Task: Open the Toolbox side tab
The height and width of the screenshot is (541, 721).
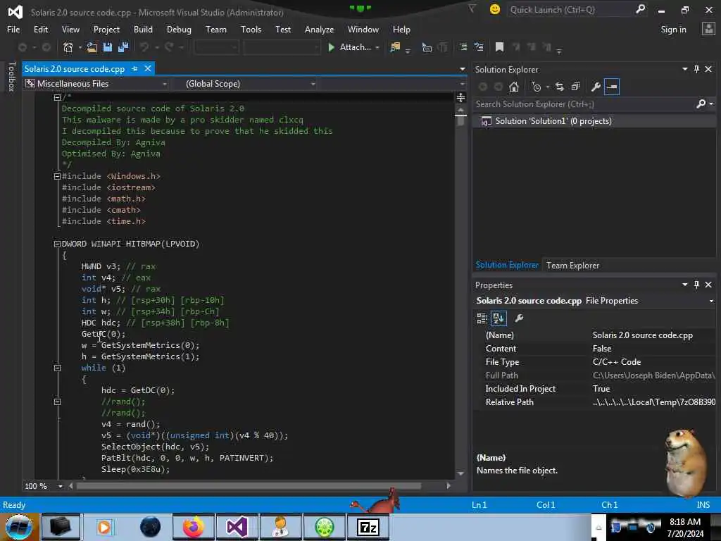Action: (11, 76)
